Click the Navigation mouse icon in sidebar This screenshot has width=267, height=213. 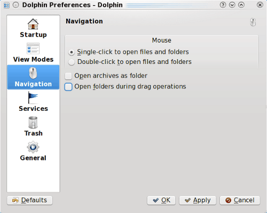click(33, 73)
